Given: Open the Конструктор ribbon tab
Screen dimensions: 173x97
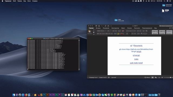Looking at the screenshot, I should coord(115,28).
